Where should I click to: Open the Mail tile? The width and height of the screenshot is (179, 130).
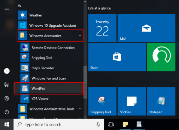[146, 28]
